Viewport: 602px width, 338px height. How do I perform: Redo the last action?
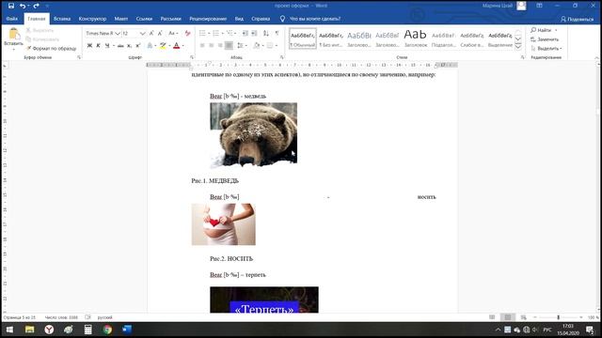pos(36,6)
